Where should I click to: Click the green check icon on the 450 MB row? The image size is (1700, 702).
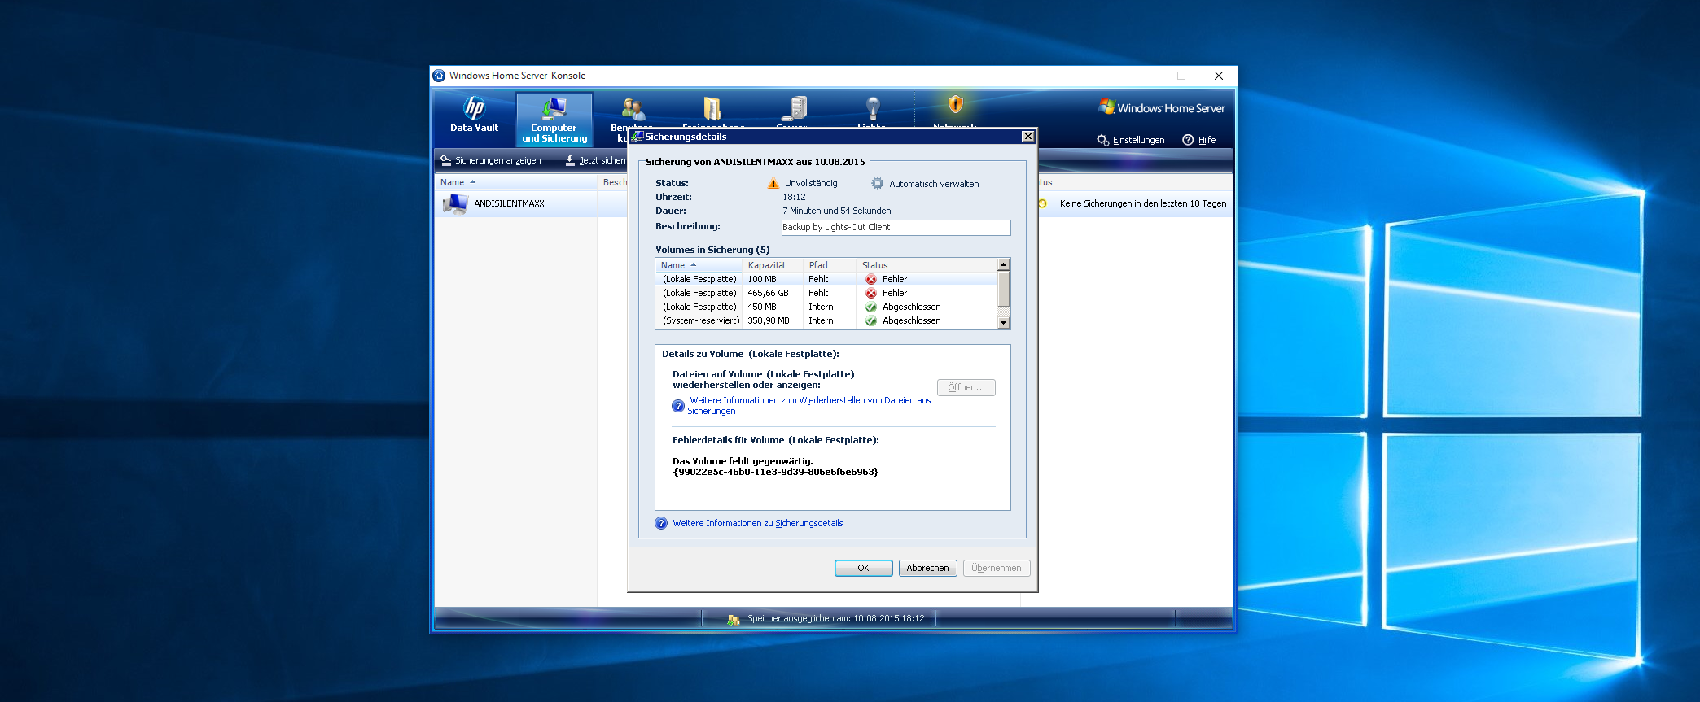(x=871, y=307)
